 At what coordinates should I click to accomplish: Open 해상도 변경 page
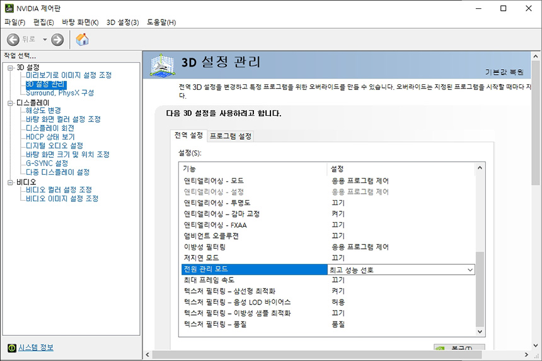tap(43, 110)
